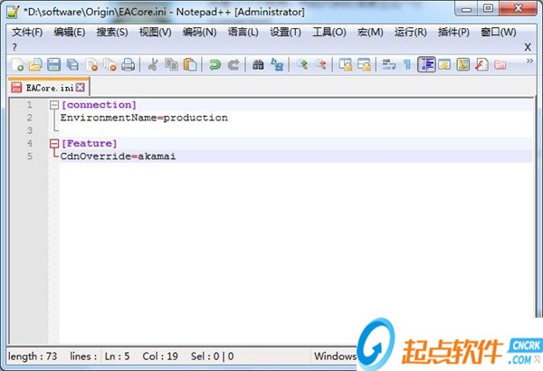Click the Function List toolbar icon
Screen dimensions: 543x371
(481, 64)
